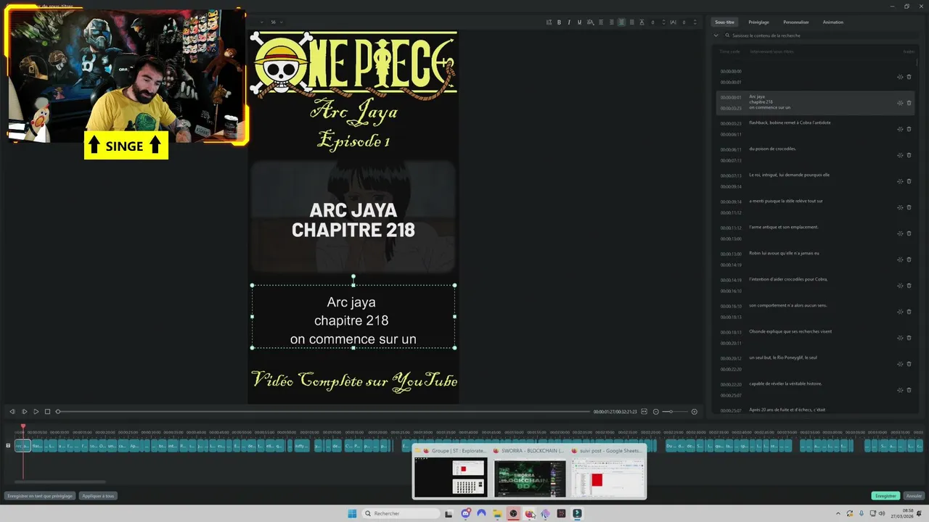Split the 'Robin lui avoue' subtitle row
Viewport: 929px width, 522px height.
click(900, 260)
